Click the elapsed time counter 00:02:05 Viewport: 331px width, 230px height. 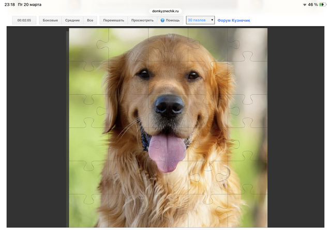24,20
